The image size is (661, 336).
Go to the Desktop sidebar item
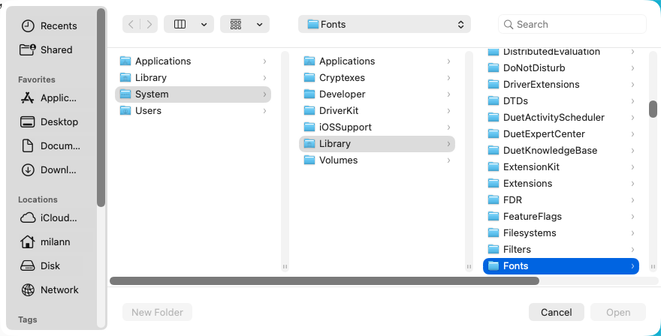pos(49,121)
